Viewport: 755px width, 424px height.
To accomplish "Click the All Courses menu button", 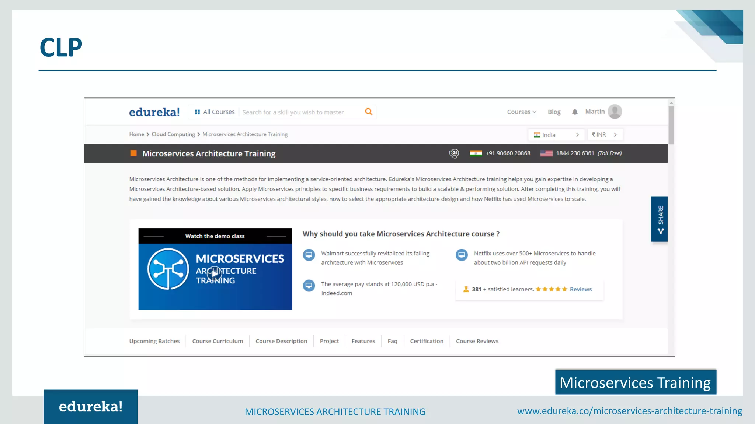I will coord(215,112).
